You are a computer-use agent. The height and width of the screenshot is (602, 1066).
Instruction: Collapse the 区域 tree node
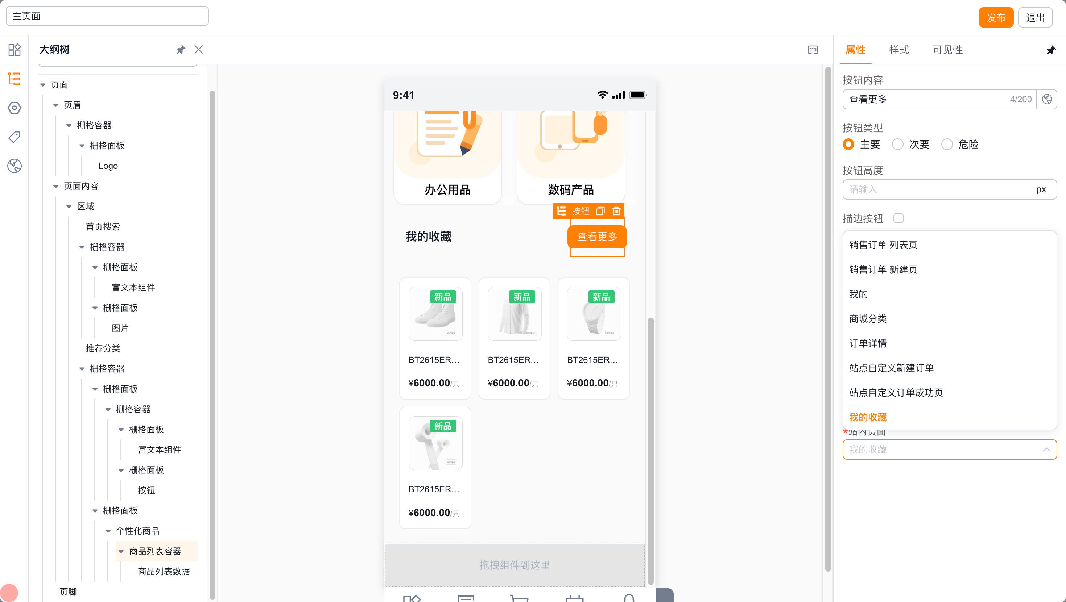pyautogui.click(x=69, y=206)
